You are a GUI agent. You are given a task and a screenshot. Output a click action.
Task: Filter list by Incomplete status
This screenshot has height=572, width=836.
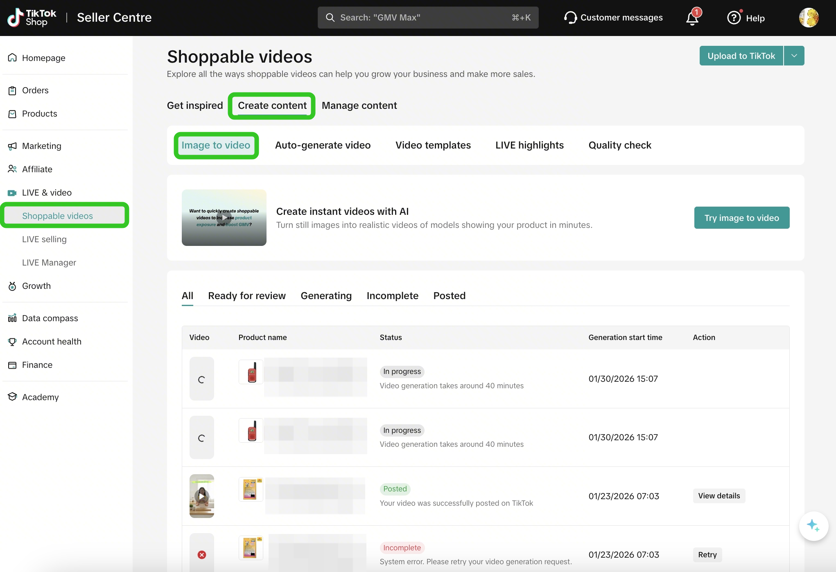392,295
